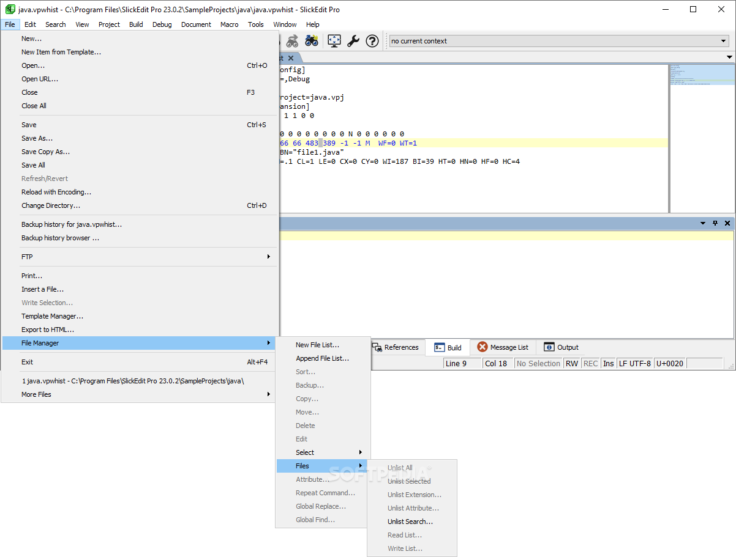
Task: Open the tool window options dropdown arrow
Action: pyautogui.click(x=703, y=223)
